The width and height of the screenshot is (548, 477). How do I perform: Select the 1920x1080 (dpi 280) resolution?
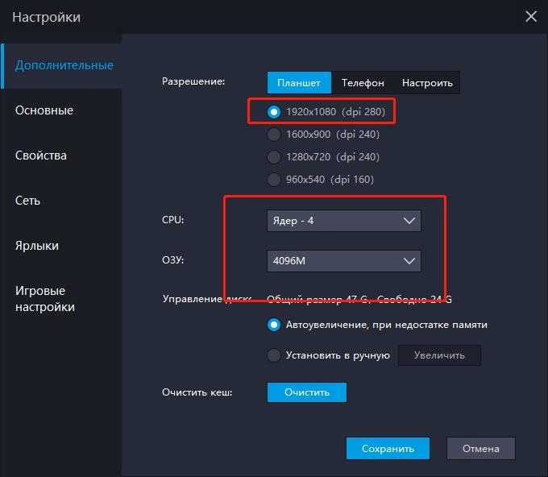click(275, 112)
